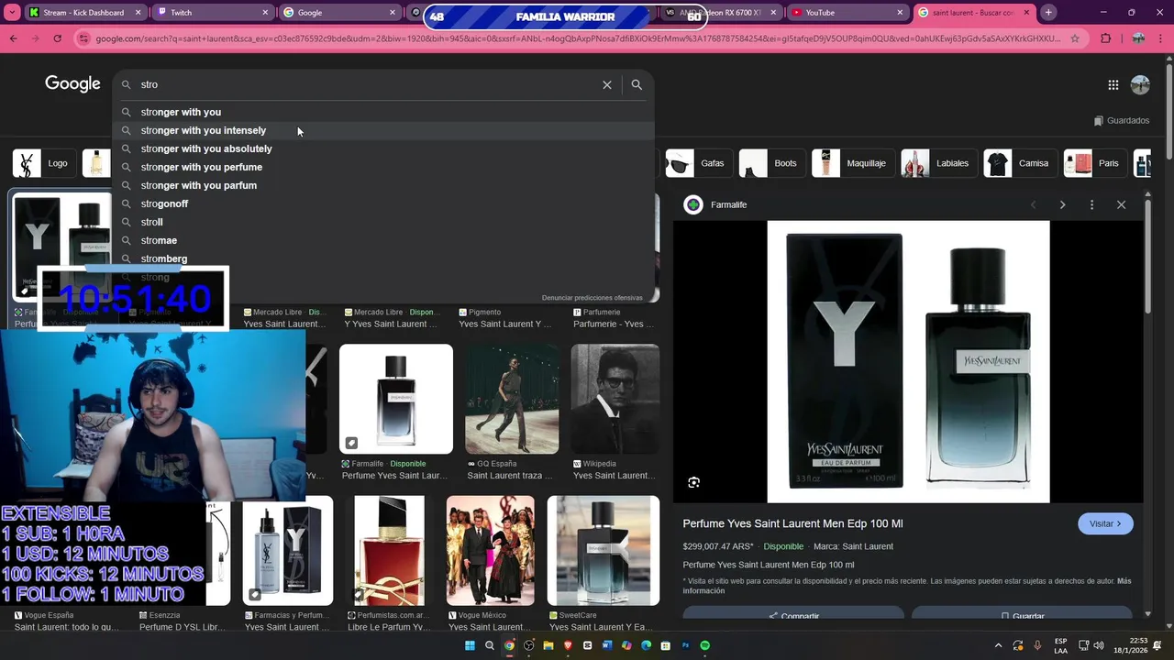Viewport: 1174px width, 660px height.
Task: Bookmark this page with star icon
Action: click(x=1077, y=38)
